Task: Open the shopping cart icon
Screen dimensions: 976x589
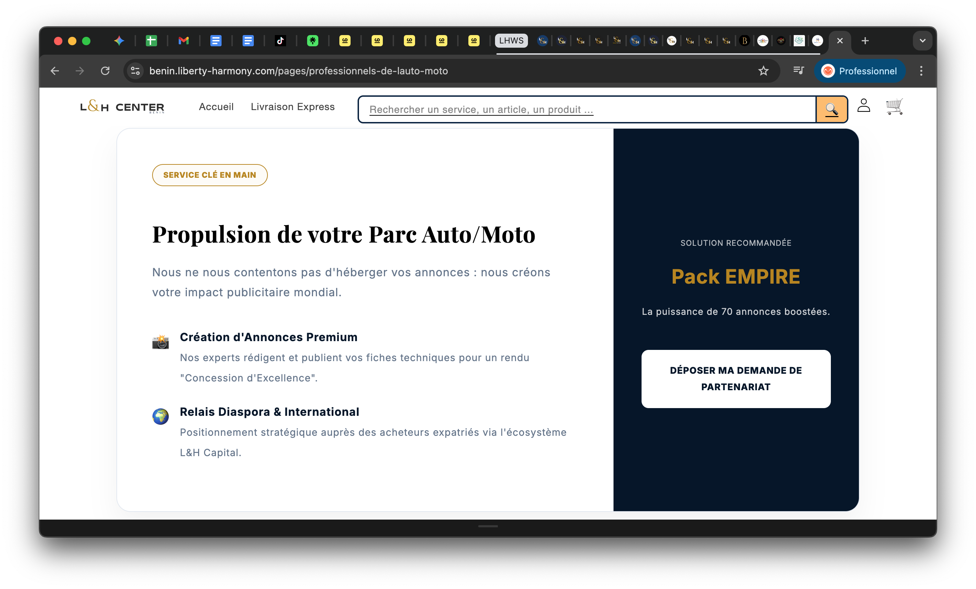Action: point(894,107)
